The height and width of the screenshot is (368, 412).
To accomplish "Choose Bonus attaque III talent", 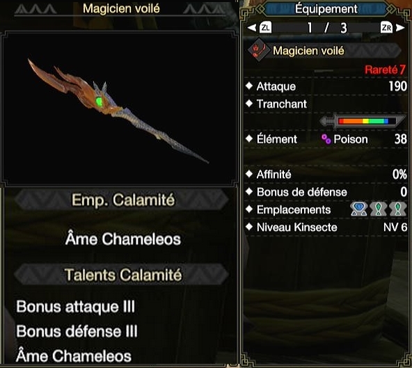I will (x=76, y=307).
